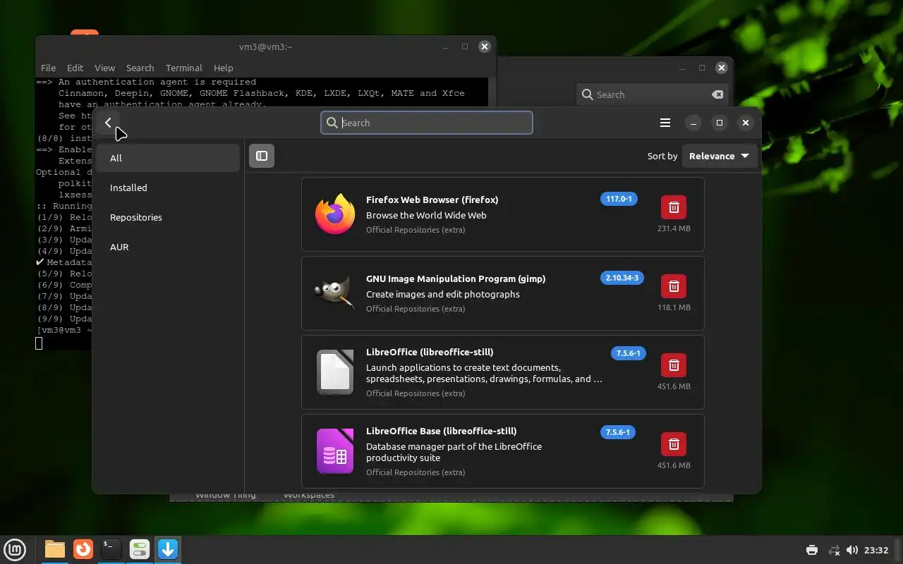Go back with the arrow button

click(x=109, y=123)
